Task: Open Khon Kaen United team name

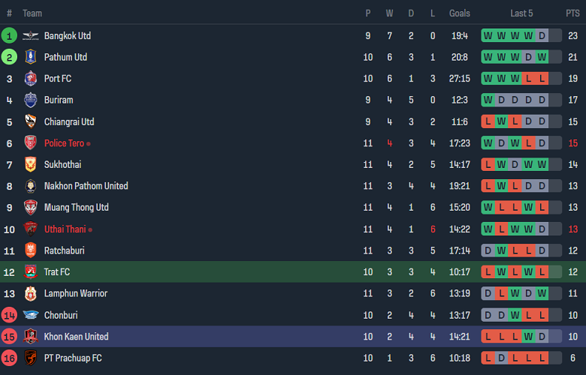Action: tap(76, 337)
